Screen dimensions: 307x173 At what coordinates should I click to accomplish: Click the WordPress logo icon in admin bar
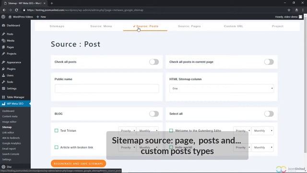pos(3,17)
